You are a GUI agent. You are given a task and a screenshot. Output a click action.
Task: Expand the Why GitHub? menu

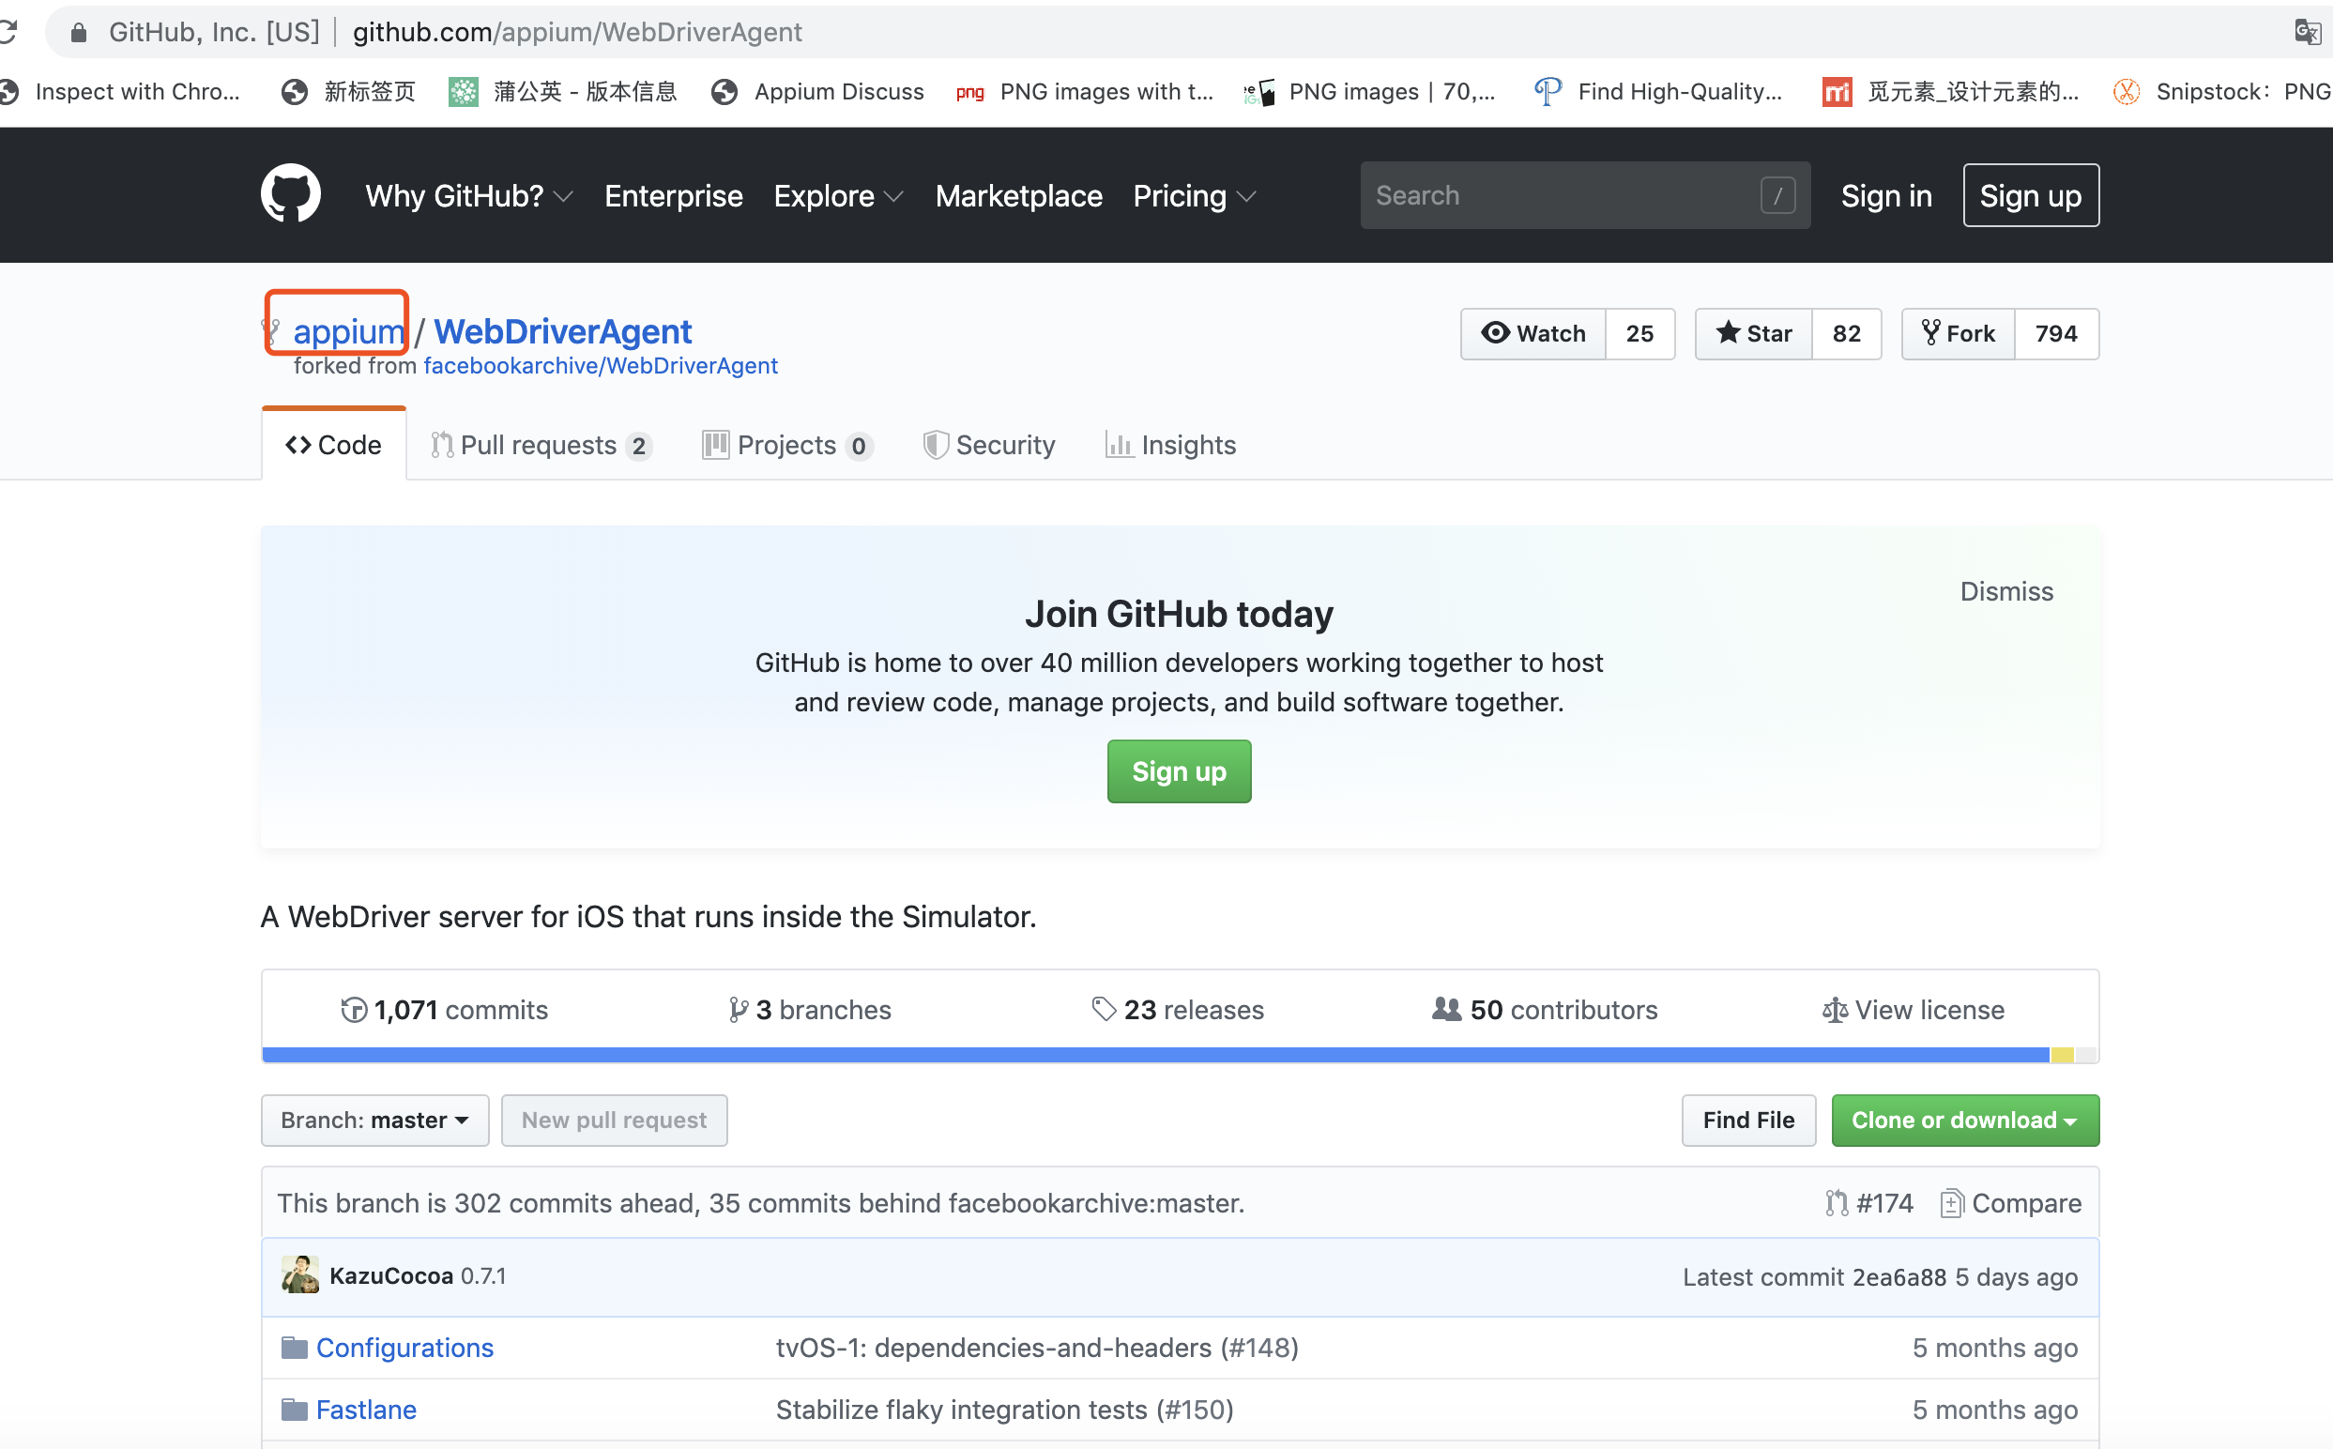tap(468, 195)
